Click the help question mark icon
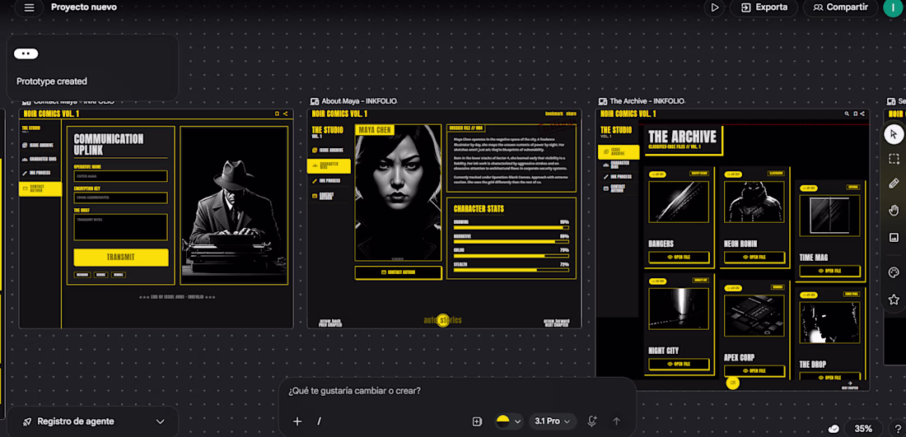Screen dimensions: 906x437 coord(897,429)
